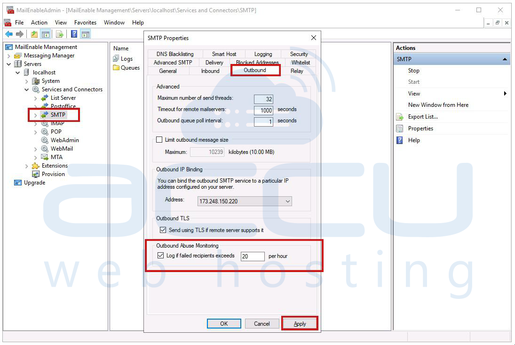Click OK in SMTP Properties dialog
This screenshot has width=515, height=345.
(224, 324)
